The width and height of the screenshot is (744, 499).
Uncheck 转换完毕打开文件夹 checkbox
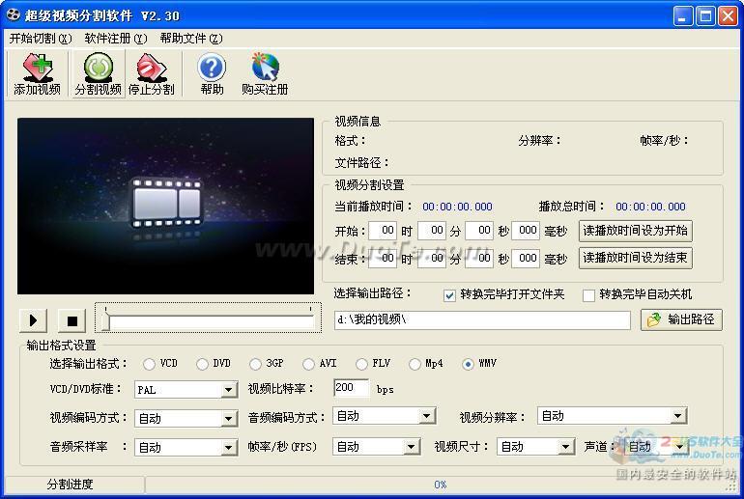tap(449, 295)
